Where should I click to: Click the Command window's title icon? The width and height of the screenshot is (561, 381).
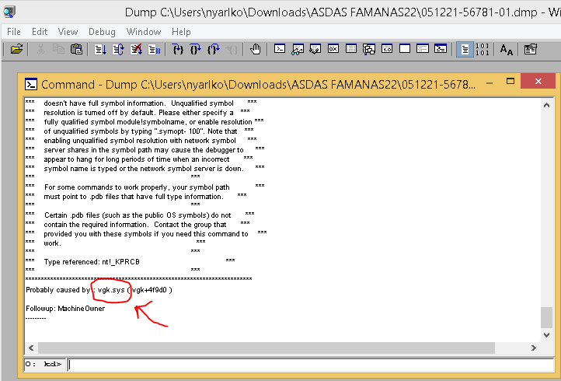[31, 85]
